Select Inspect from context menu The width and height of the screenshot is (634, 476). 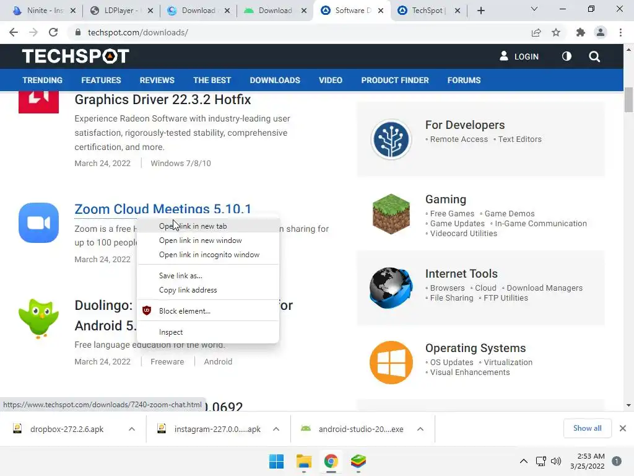208,332
